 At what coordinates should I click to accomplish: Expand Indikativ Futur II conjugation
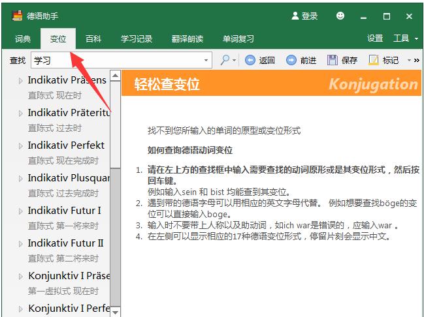20,243
